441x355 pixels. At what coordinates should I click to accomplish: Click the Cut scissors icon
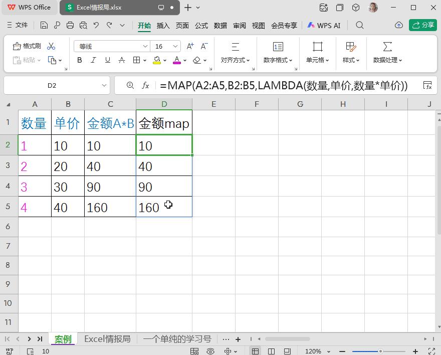(51, 46)
